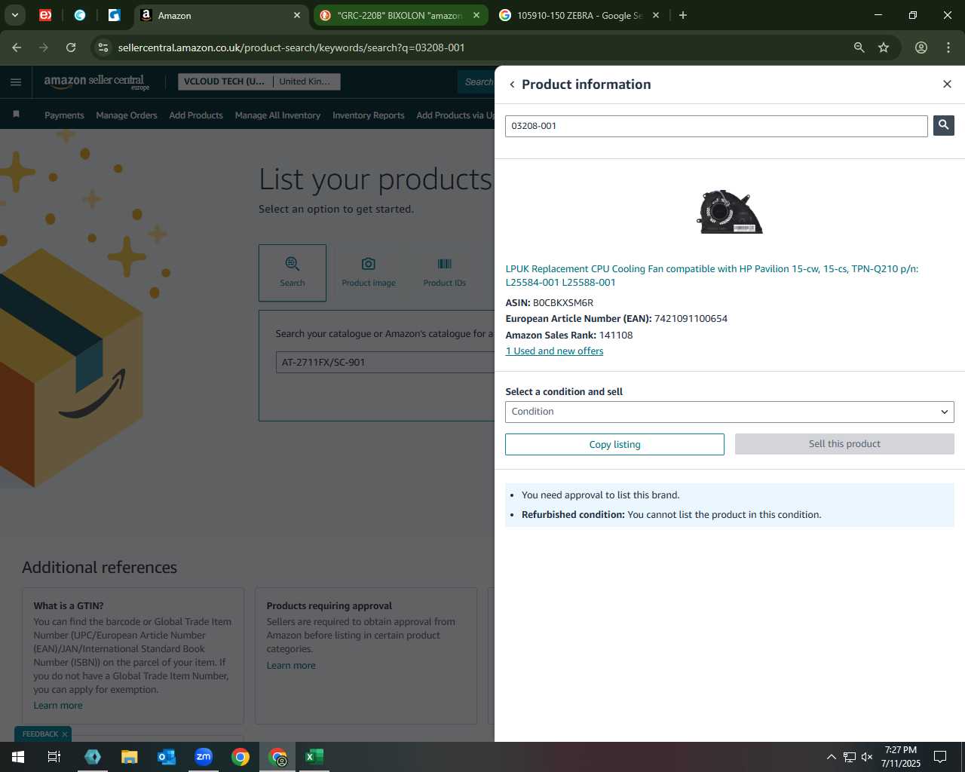965x772 pixels.
Task: Click the Amazon Seller Central logo
Action: click(x=96, y=81)
